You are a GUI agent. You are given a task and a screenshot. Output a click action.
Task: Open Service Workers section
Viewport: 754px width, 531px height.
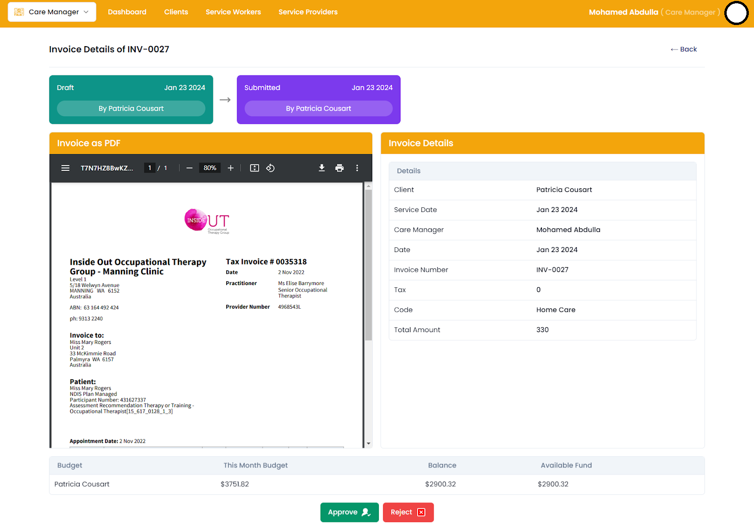pyautogui.click(x=233, y=12)
